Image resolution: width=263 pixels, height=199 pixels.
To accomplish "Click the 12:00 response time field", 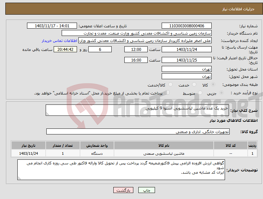I will [x=136, y=49].
